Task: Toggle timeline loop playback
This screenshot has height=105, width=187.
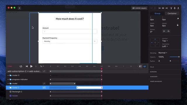Action: (21, 66)
